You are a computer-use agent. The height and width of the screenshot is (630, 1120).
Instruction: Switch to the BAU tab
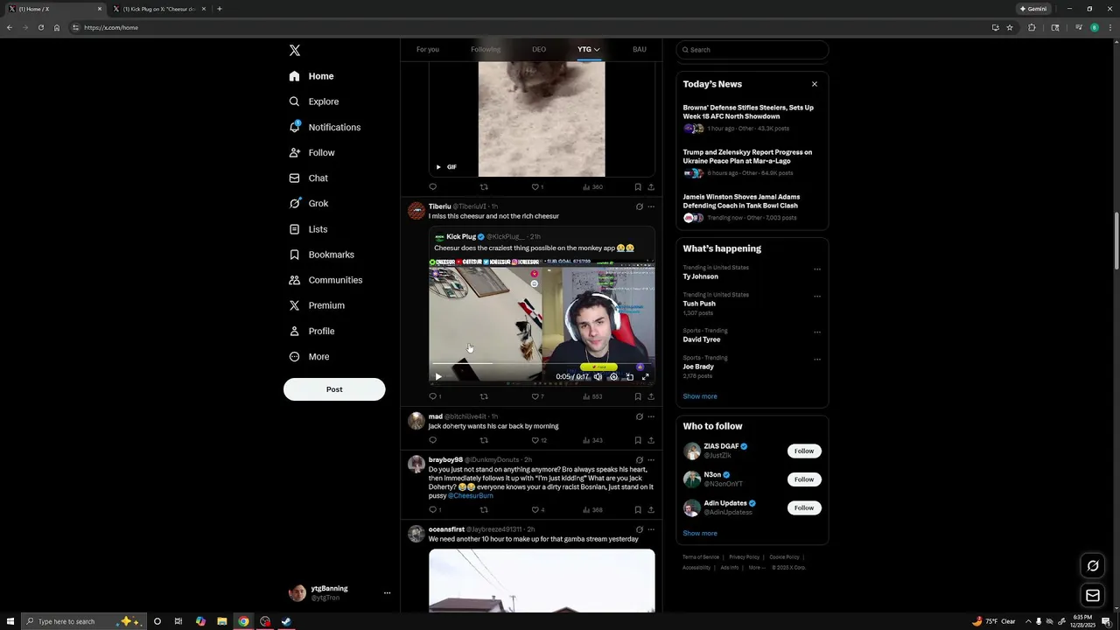640,50
